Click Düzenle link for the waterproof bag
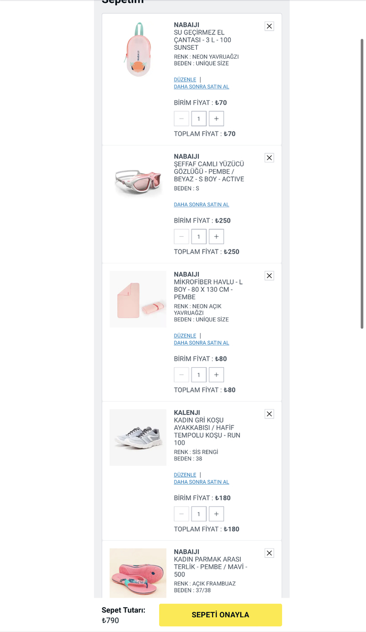The image size is (366, 632). tap(185, 79)
